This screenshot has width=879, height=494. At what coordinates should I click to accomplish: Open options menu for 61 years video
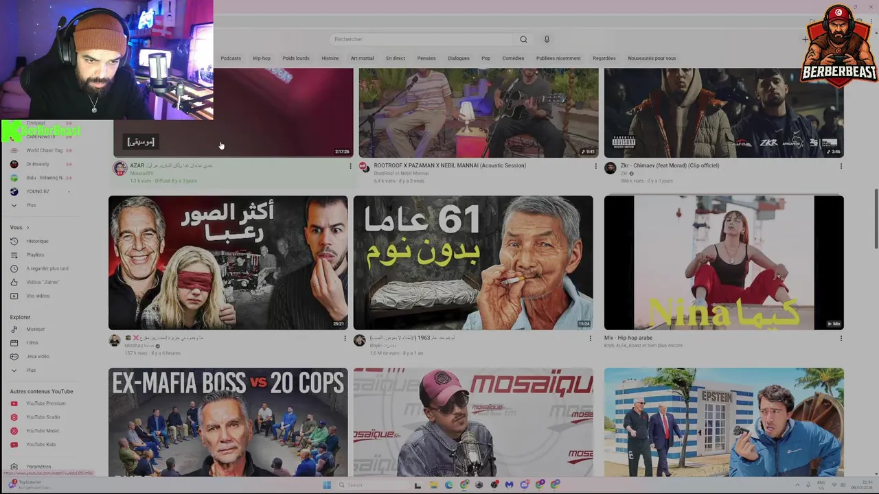coord(590,338)
